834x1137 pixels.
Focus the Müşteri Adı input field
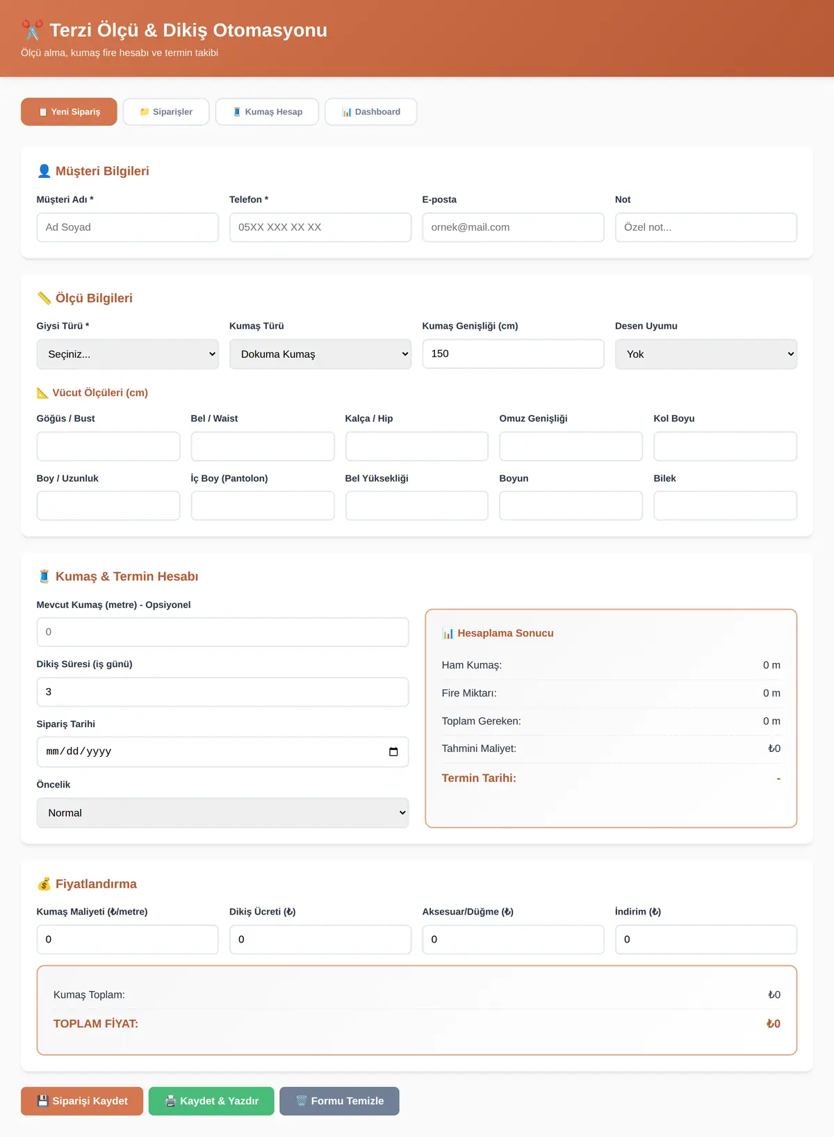pyautogui.click(x=128, y=227)
